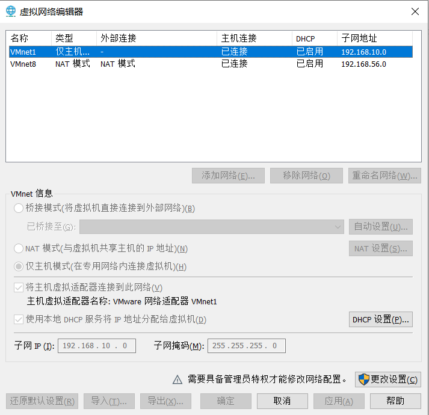
Task: Click VMnet8 已启用 DHCP cell
Action: (310, 64)
